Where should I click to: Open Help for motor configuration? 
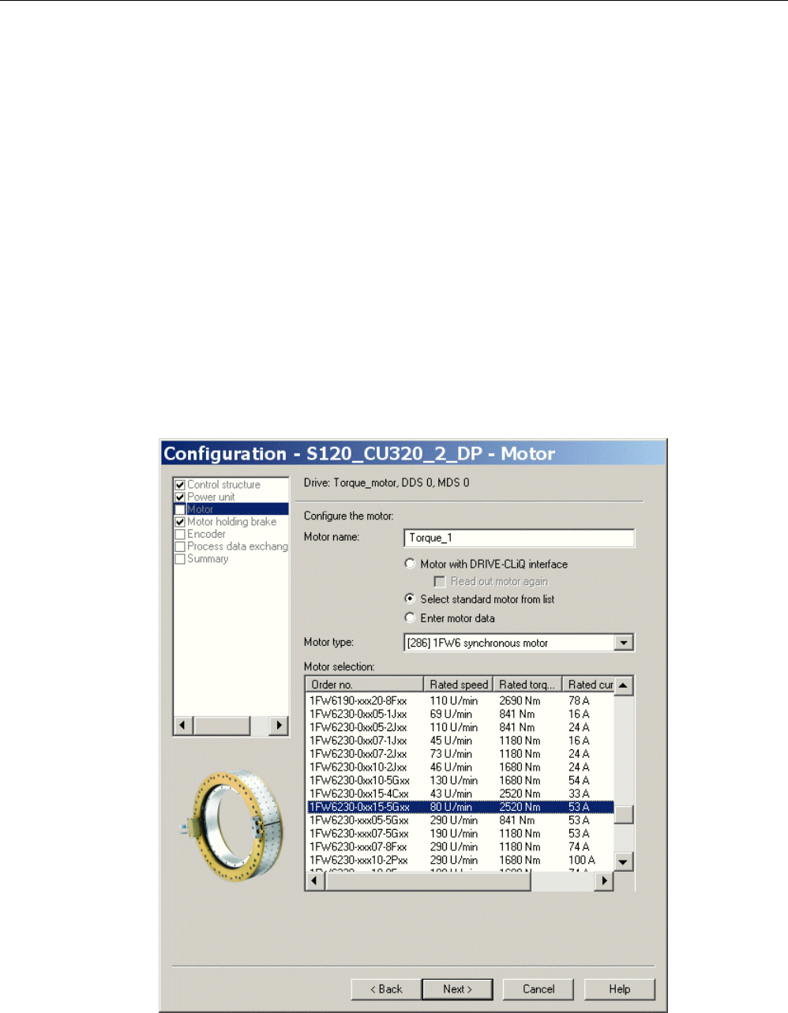620,989
